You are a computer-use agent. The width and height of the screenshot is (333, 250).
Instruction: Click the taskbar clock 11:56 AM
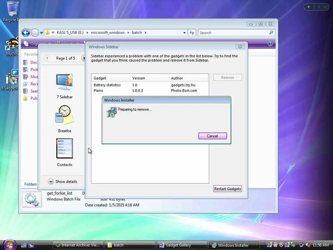pyautogui.click(x=320, y=245)
